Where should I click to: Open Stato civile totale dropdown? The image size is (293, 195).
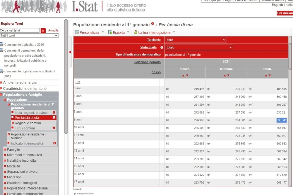[x=199, y=47]
